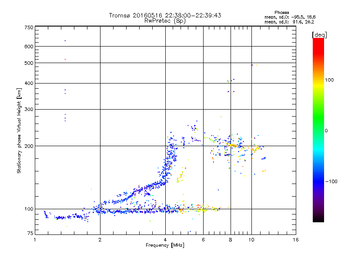Click the colorbar '100' tick label

[x=329, y=80]
